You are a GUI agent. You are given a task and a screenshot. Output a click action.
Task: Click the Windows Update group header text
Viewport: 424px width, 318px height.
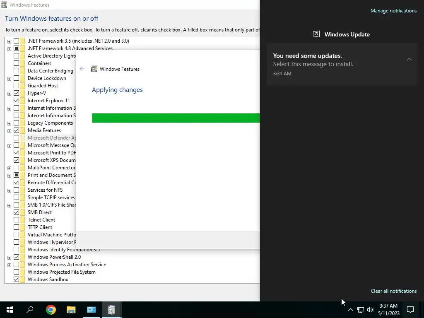click(x=347, y=34)
